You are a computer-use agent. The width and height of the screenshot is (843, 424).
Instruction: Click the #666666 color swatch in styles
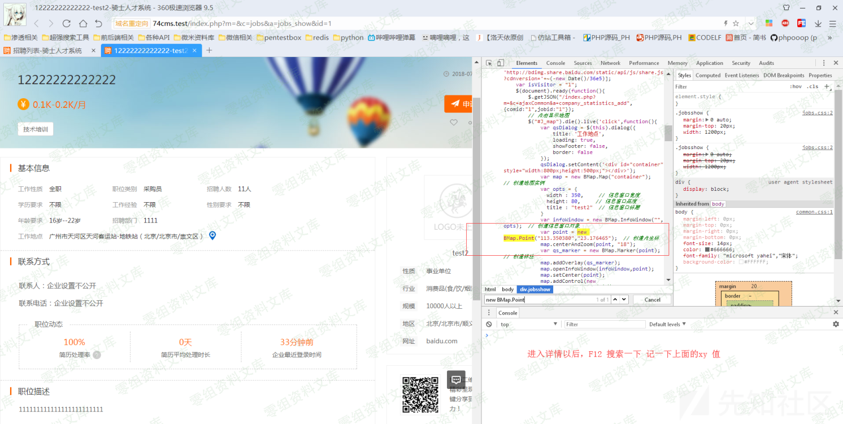(x=707, y=250)
